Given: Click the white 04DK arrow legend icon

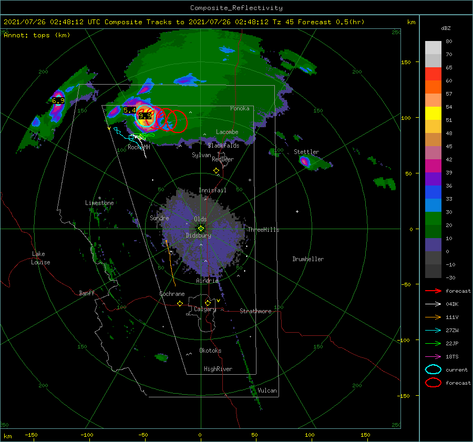Looking at the screenshot, I should coord(433,304).
